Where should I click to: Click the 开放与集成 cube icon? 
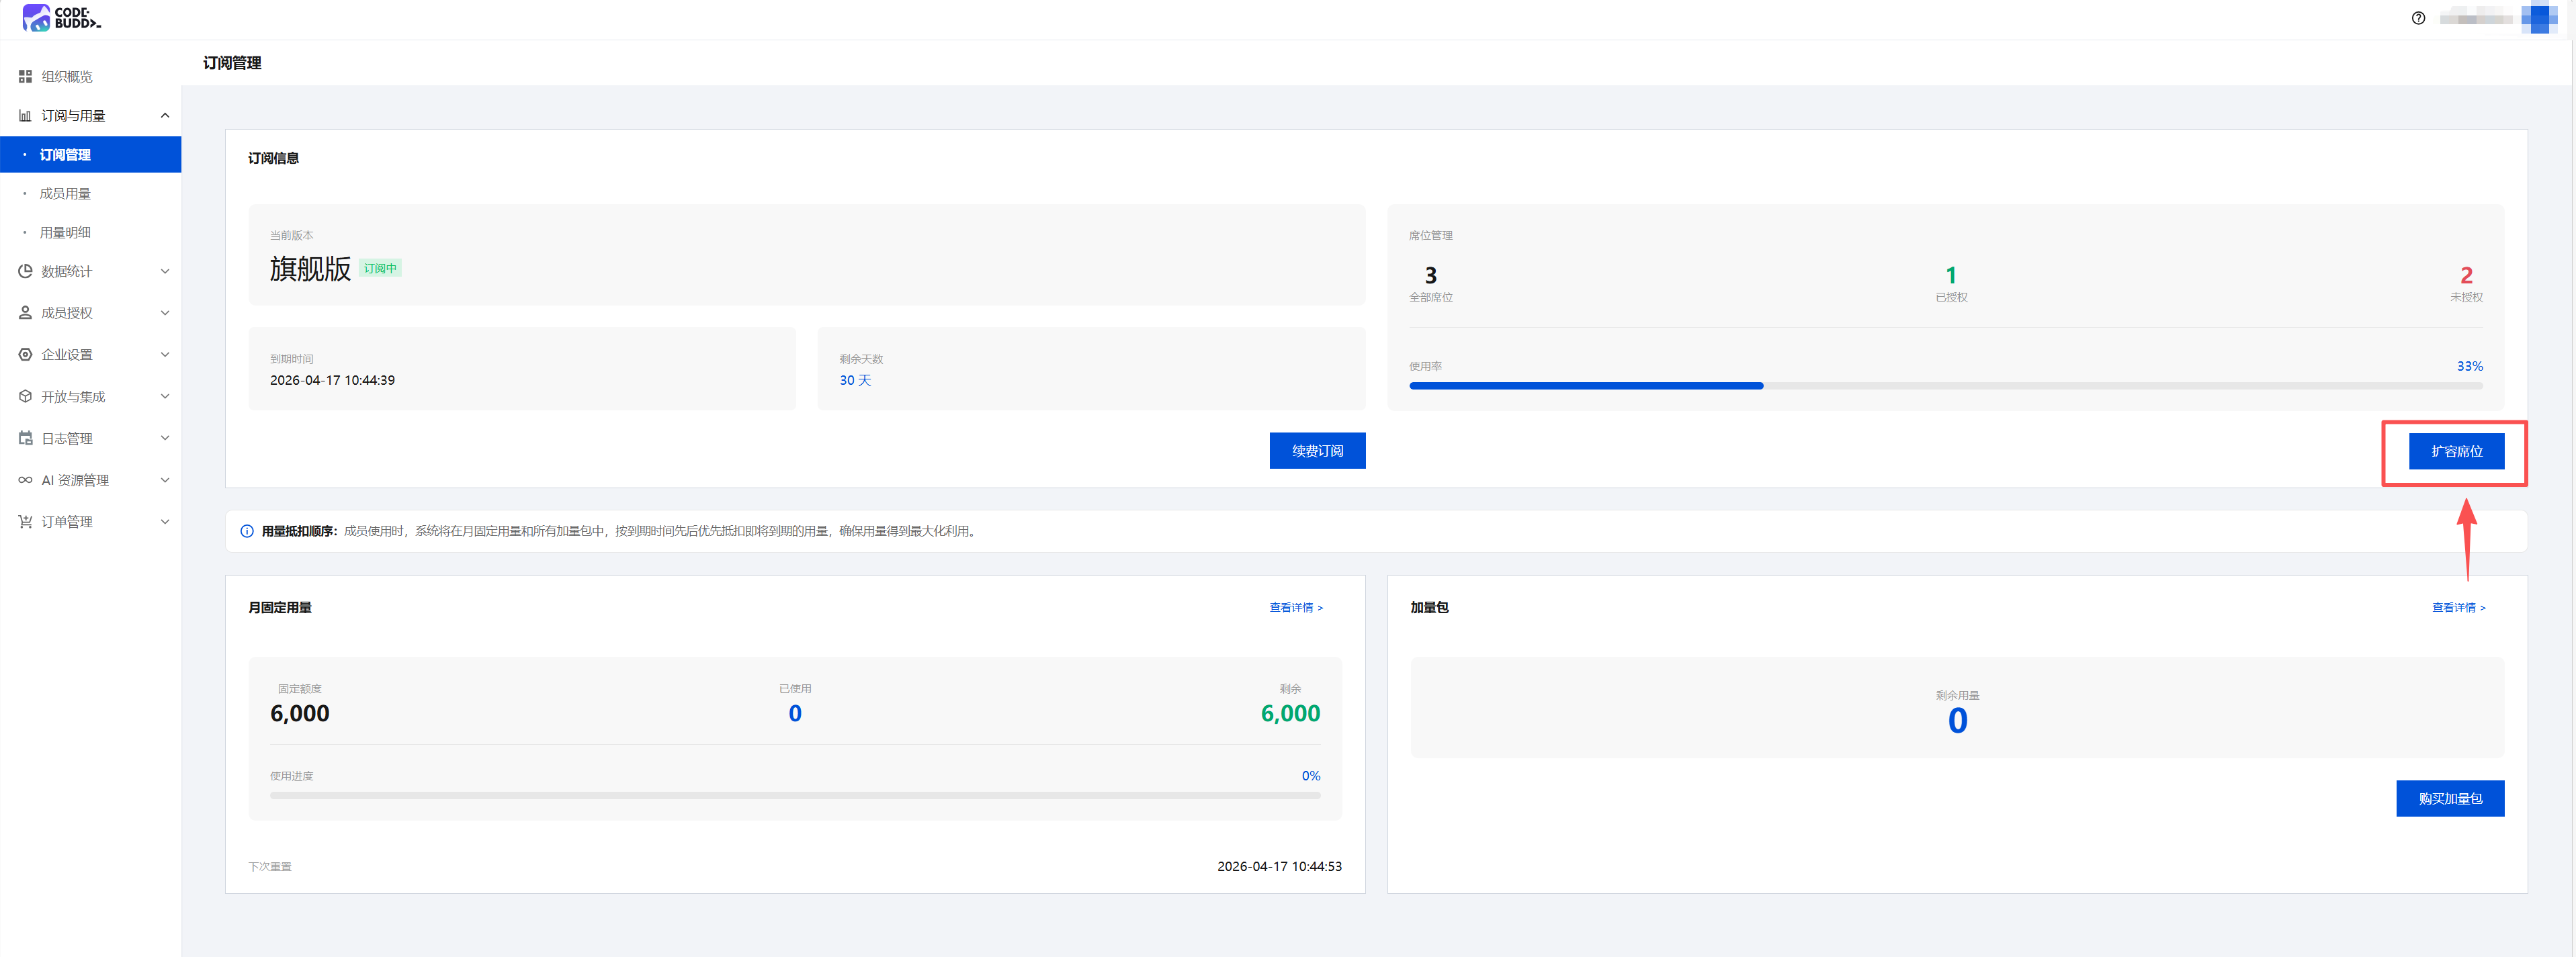pos(25,396)
